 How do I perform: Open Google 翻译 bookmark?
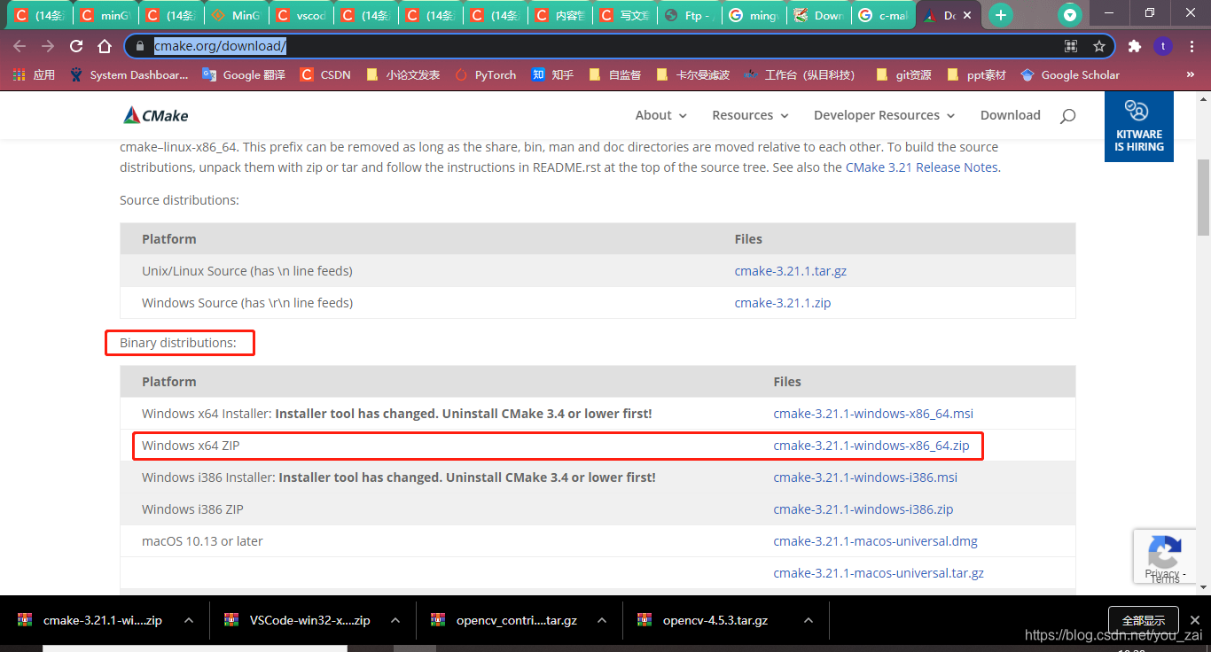[x=244, y=75]
